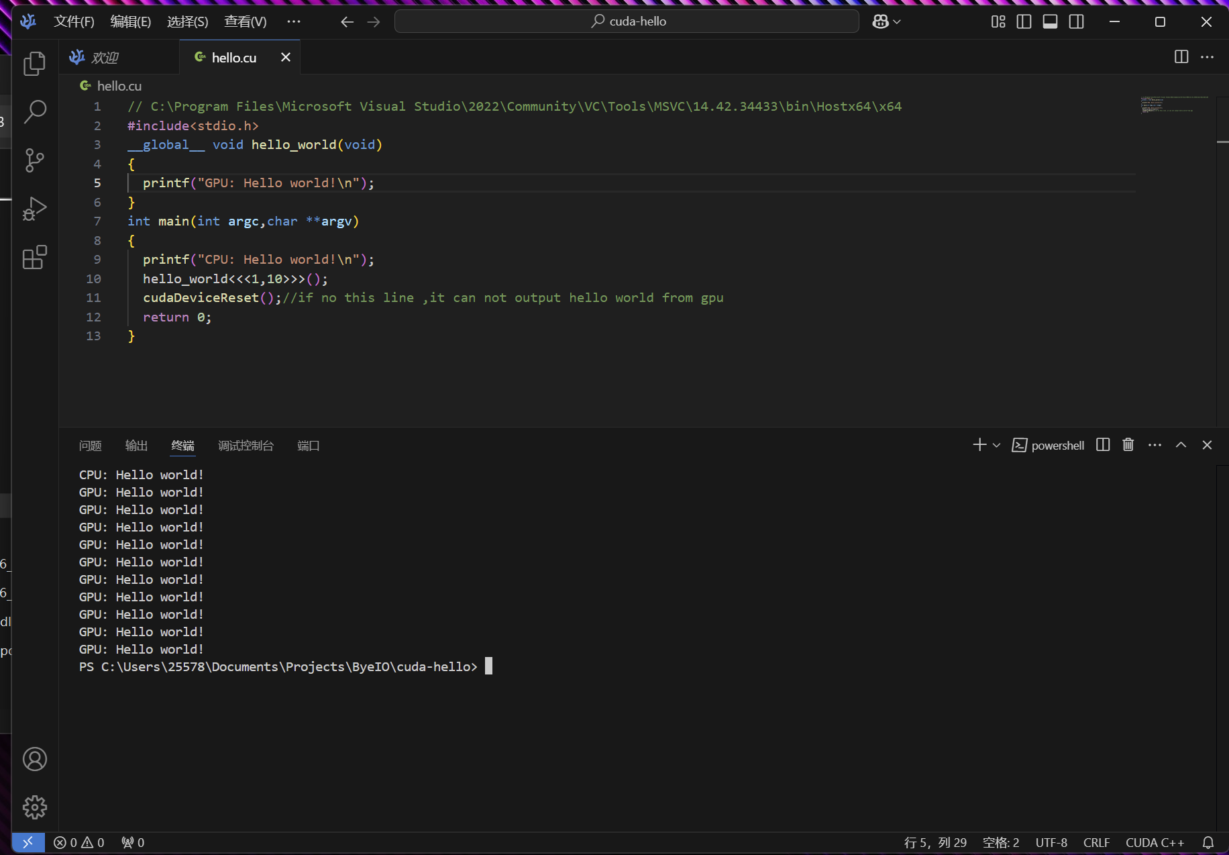Open the 选择(S) menu
1229x855 pixels.
(x=188, y=21)
